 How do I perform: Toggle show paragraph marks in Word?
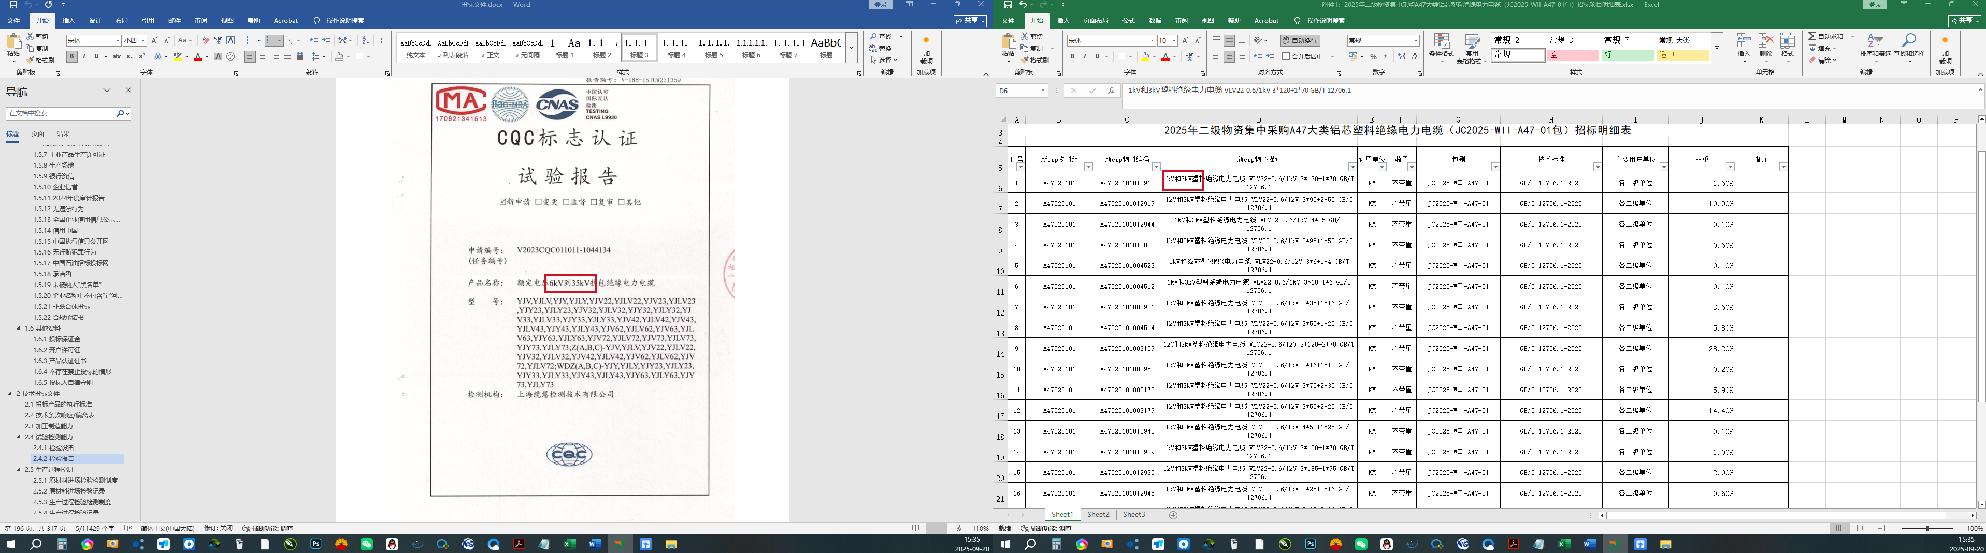[383, 41]
